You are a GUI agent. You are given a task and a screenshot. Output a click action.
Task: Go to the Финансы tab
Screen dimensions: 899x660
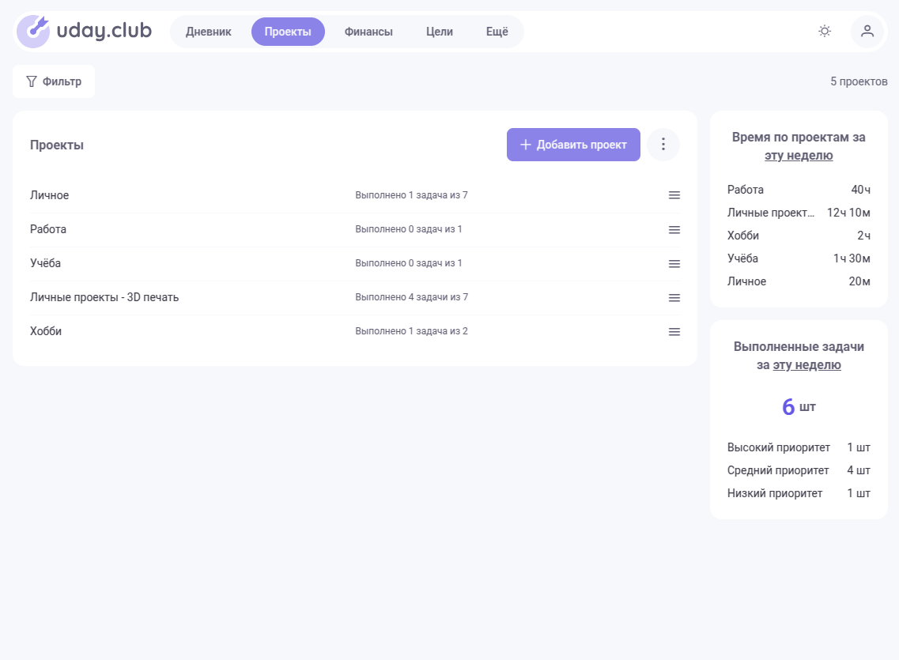coord(368,32)
